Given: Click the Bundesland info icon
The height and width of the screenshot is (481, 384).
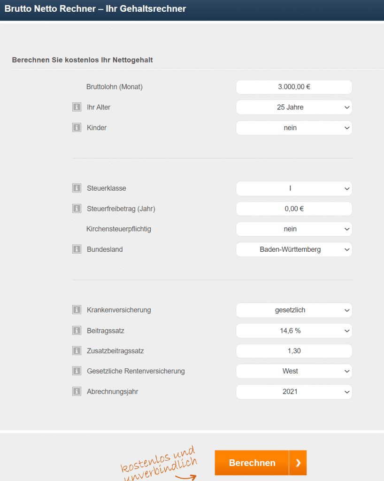Looking at the screenshot, I should [77, 249].
